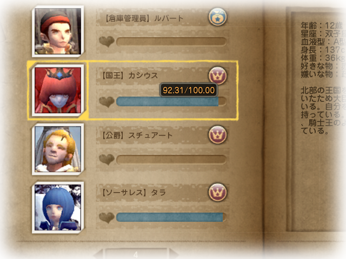
Task: Click the crown badge next to カシウス
Action: point(217,76)
